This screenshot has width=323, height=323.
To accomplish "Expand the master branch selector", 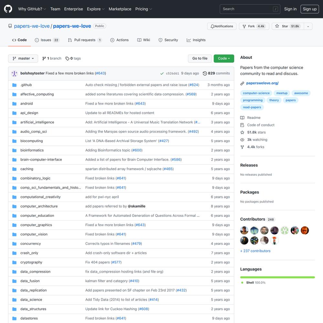I will [x=23, y=58].
